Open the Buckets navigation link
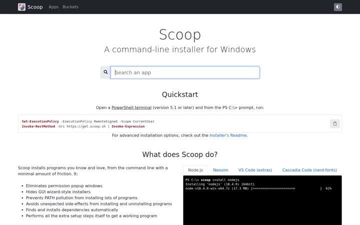Viewport: 360px width, 225px height. coord(70,7)
